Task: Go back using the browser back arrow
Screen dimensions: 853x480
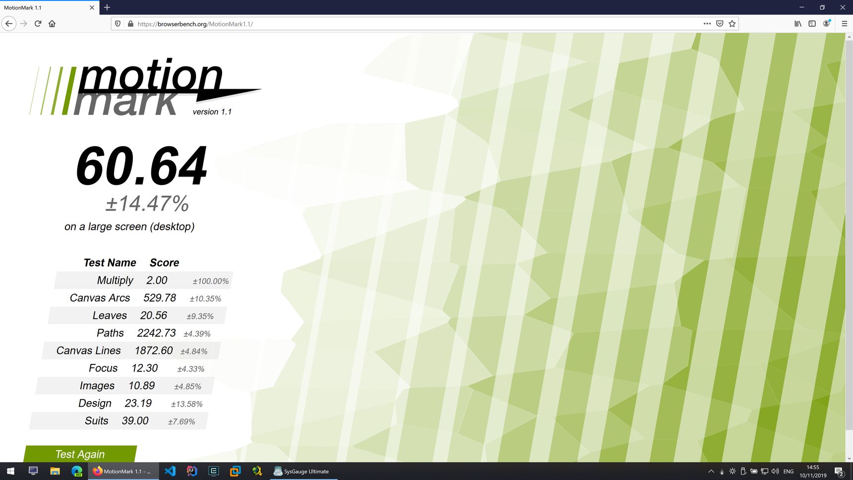Action: click(9, 23)
